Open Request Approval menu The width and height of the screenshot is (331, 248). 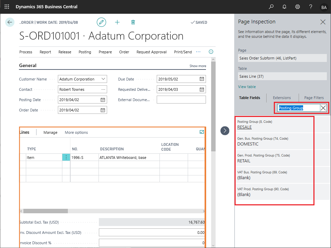151,52
